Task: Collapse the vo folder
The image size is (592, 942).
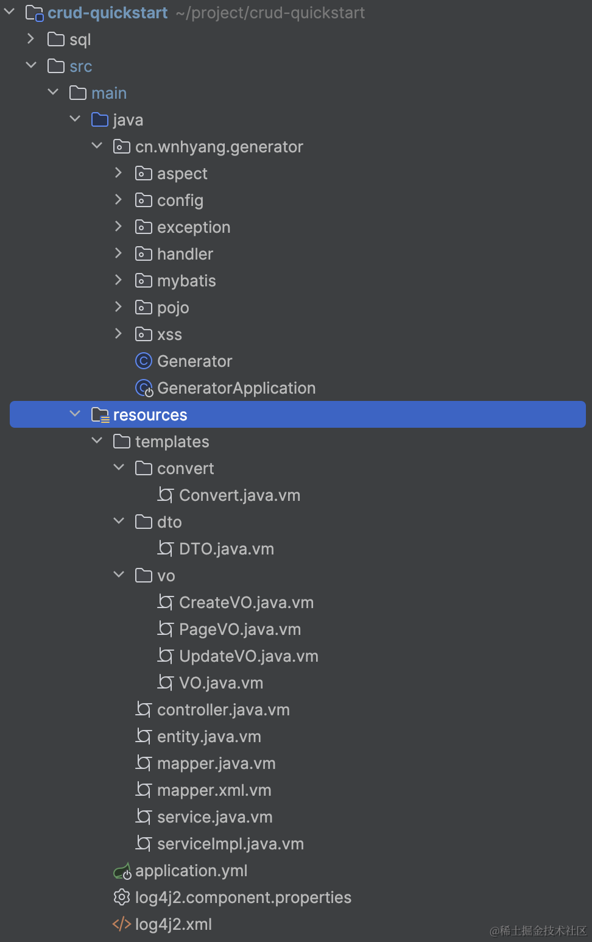Action: [118, 575]
